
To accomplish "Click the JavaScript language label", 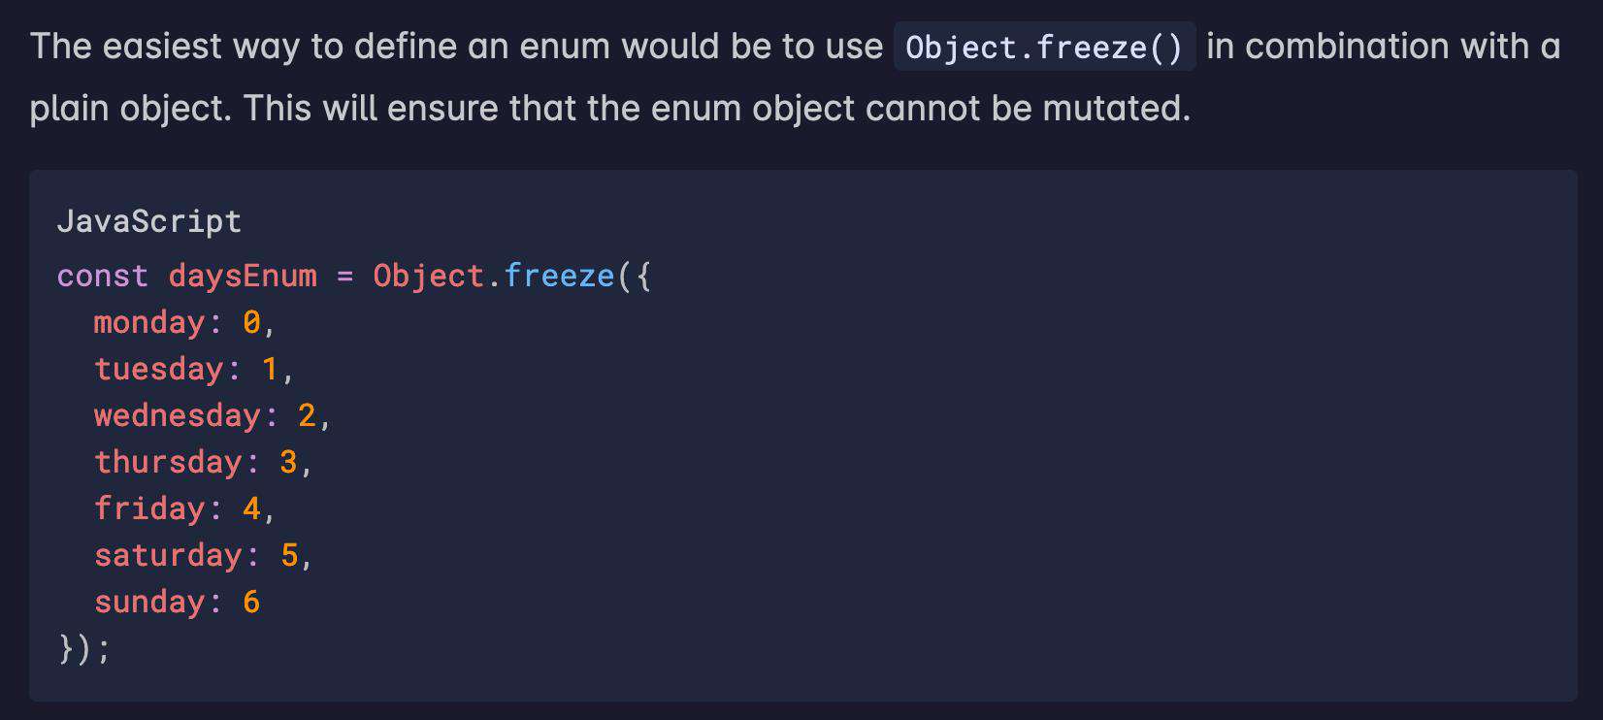I will [x=149, y=222].
